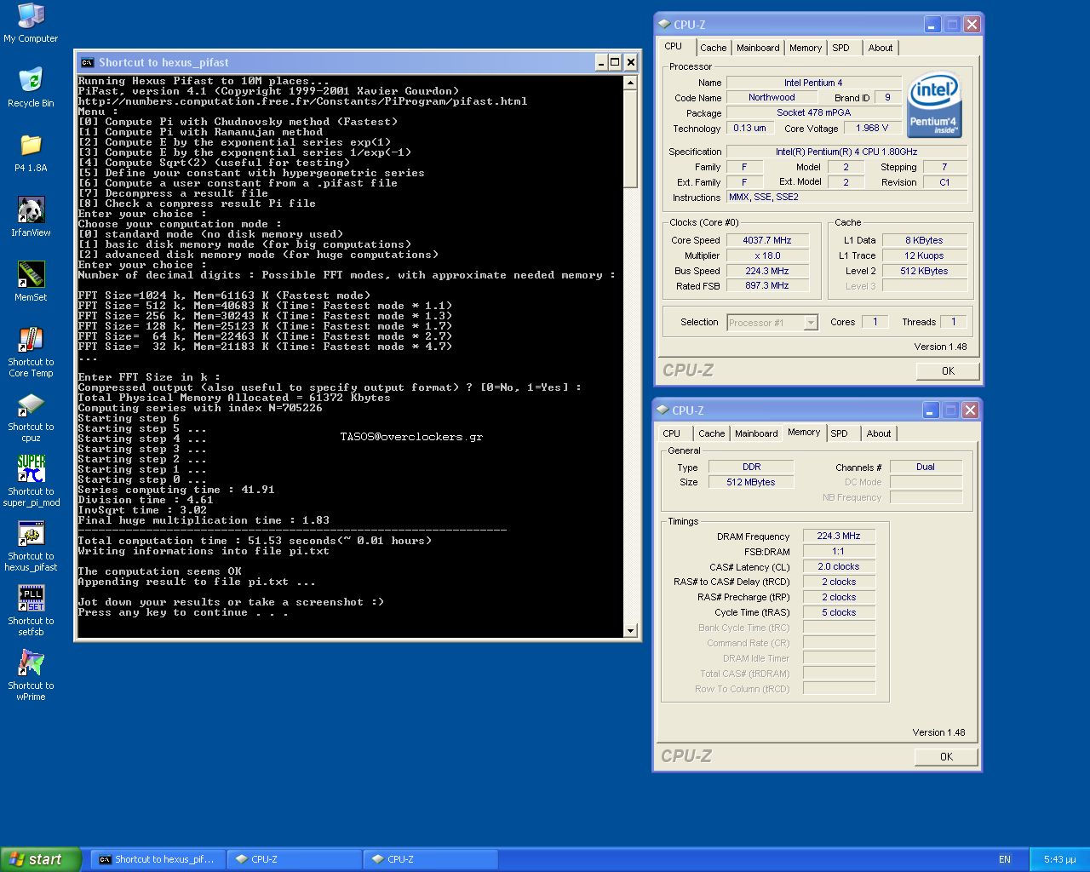This screenshot has height=872, width=1090.
Task: Open Cache tab in lower CPU-Z window
Action: coord(712,434)
